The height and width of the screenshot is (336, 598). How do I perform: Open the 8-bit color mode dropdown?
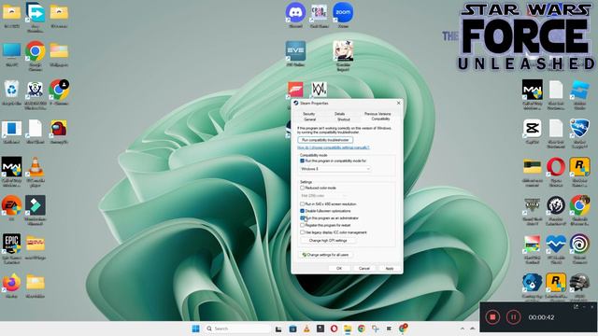tap(324, 196)
